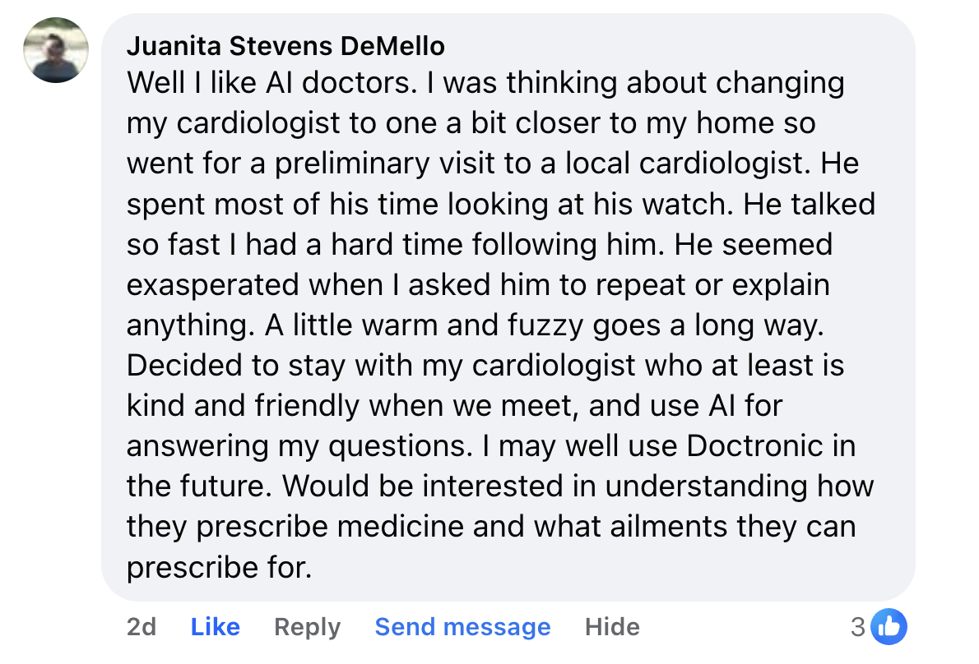The image size is (979, 664).
Task: Click the final line prescribe for.
Action: pyautogui.click(x=219, y=567)
